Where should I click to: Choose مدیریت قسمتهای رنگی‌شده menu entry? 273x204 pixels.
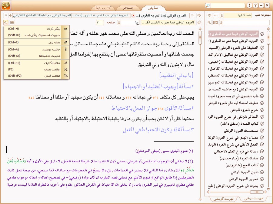click(37, 35)
